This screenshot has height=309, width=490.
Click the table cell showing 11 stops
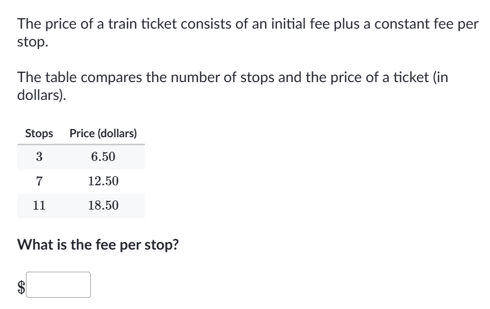tap(39, 205)
